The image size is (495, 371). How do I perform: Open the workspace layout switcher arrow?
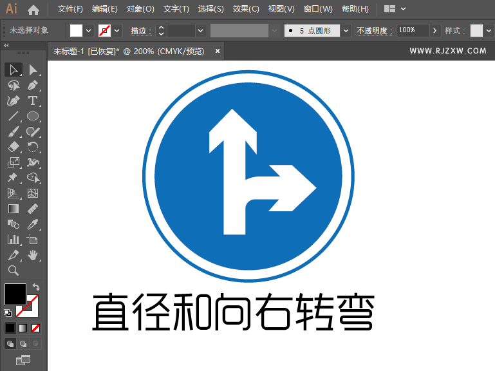click(403, 9)
